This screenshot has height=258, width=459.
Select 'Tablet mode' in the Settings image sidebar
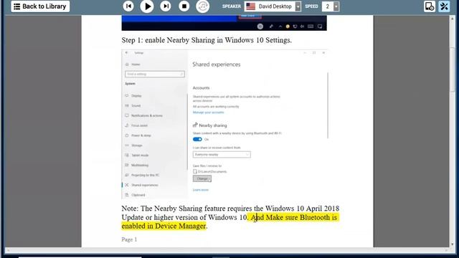click(140, 156)
